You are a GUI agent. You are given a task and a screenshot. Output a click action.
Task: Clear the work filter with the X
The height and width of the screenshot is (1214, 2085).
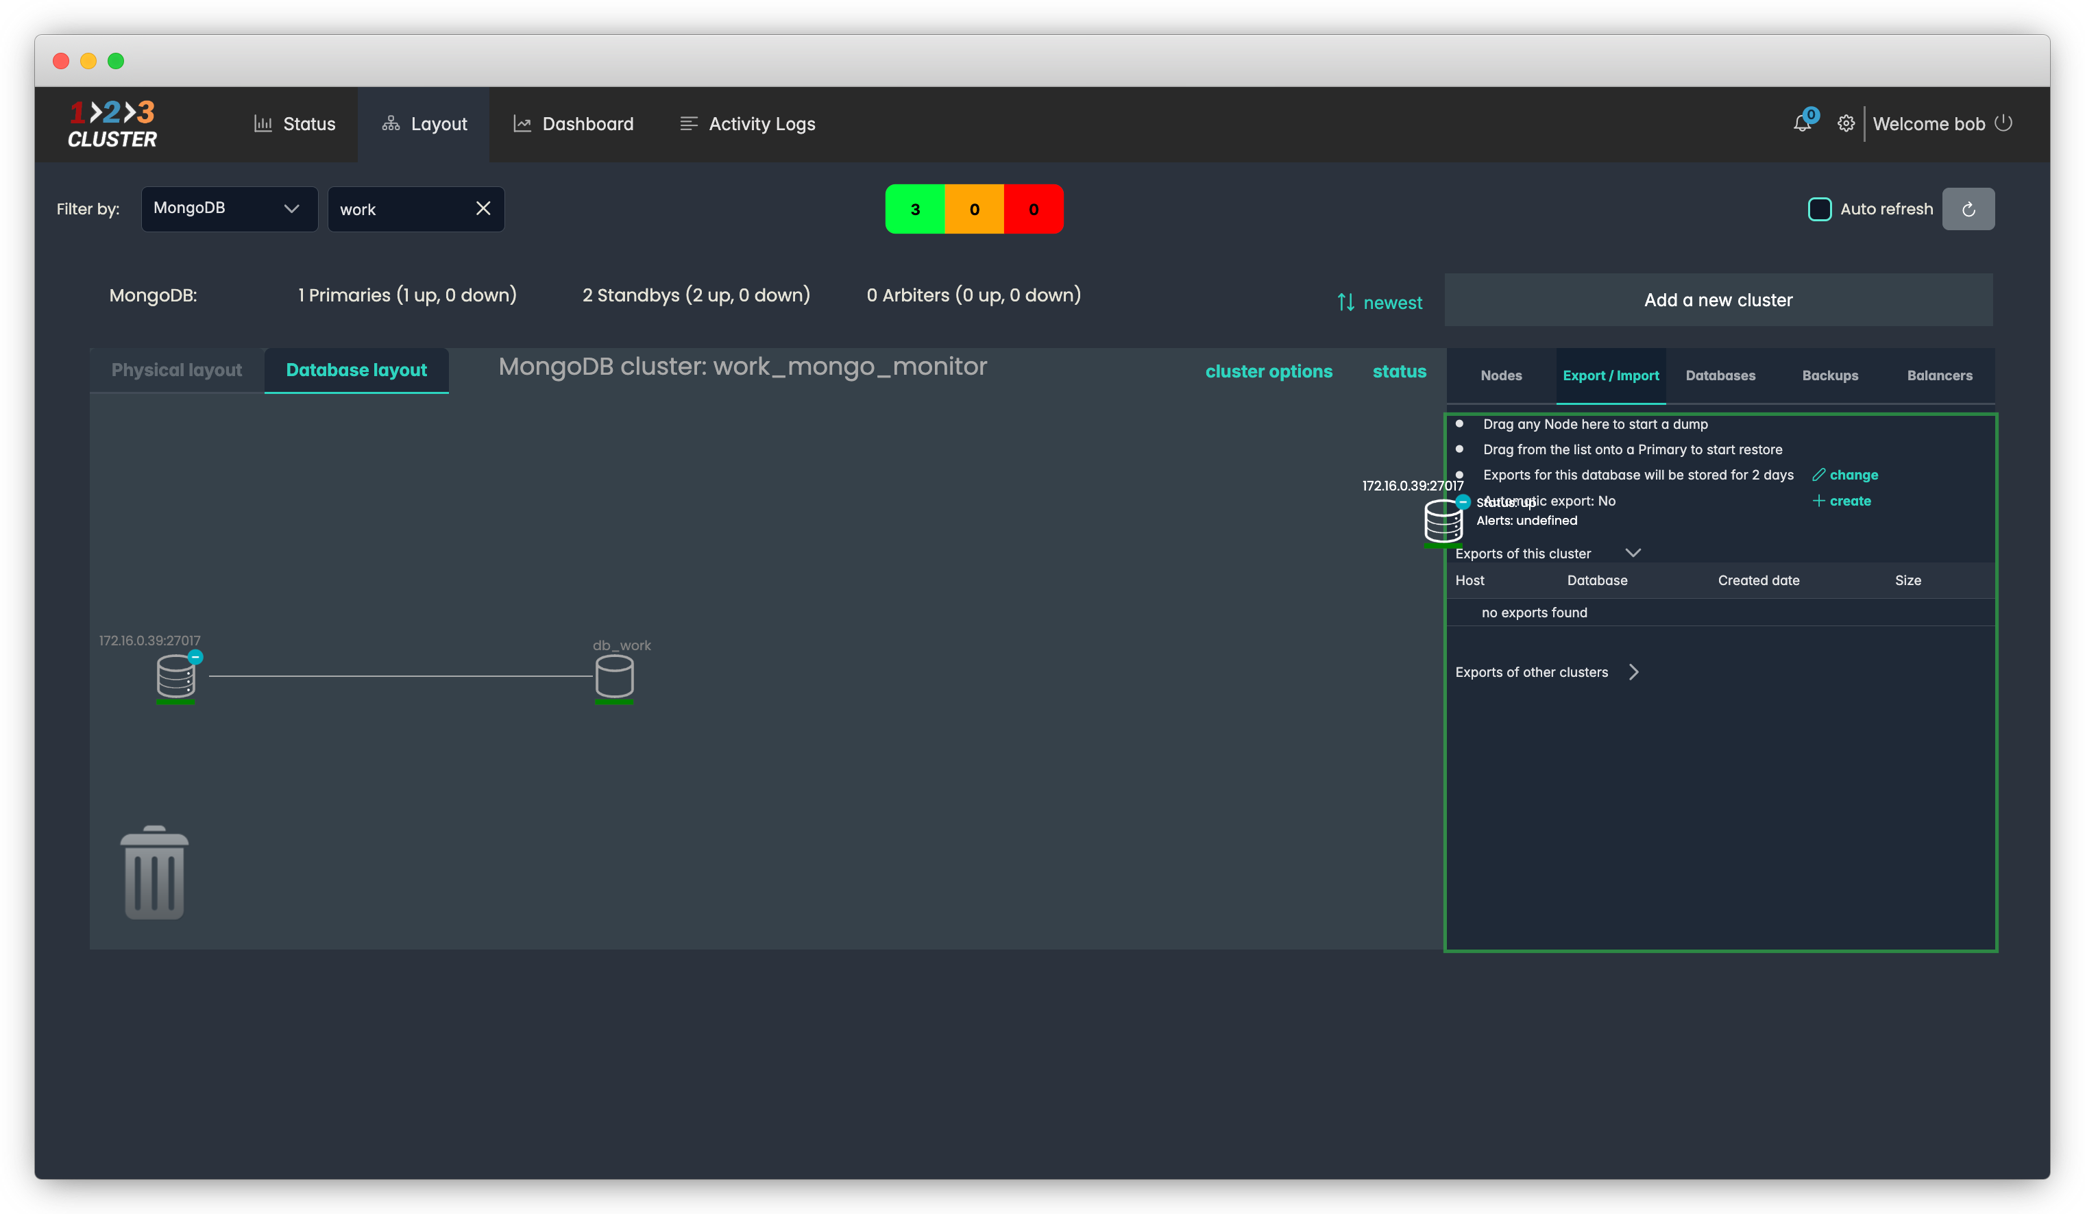pos(483,208)
